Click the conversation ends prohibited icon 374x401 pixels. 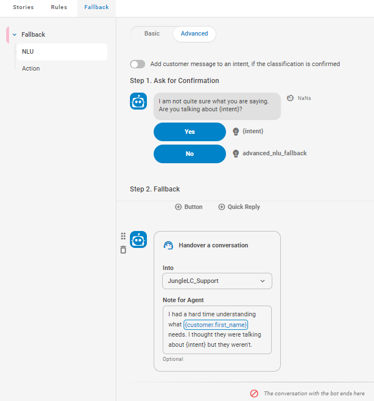coord(254,393)
